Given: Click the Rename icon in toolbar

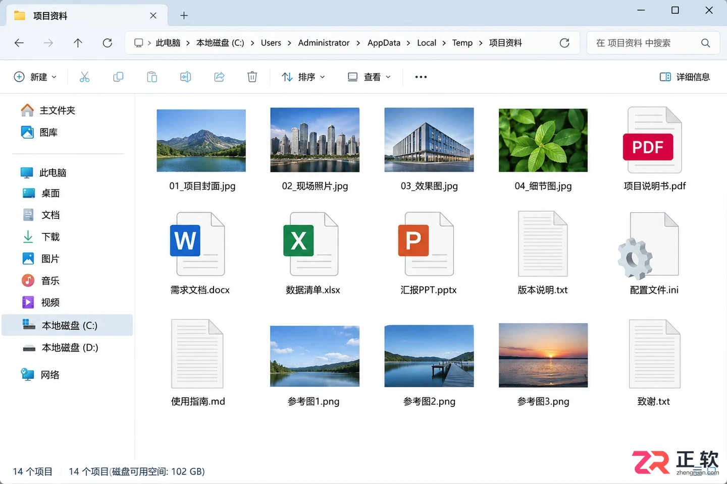Looking at the screenshot, I should pyautogui.click(x=185, y=77).
